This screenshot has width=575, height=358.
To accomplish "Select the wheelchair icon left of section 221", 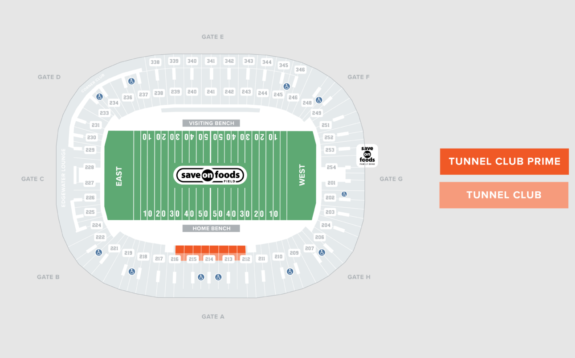I will click(99, 252).
